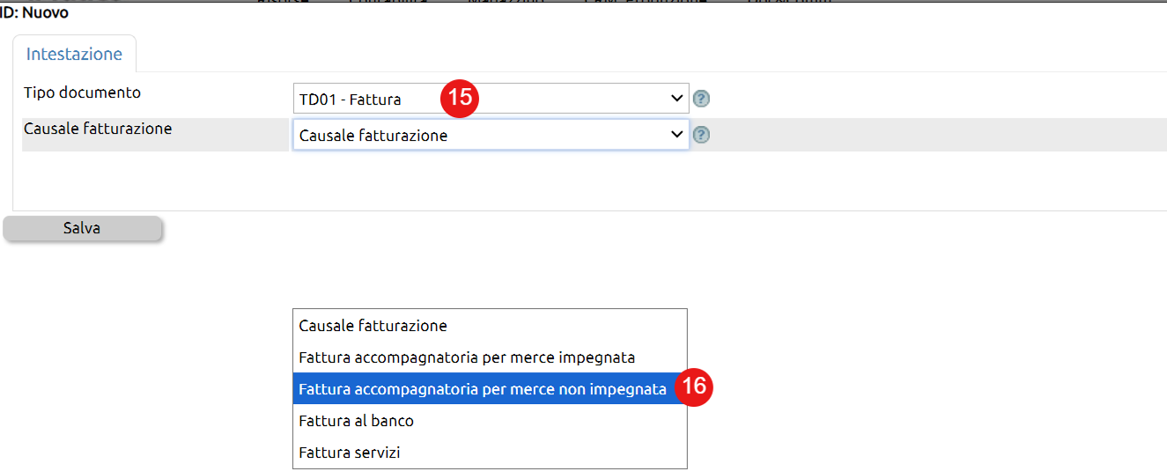The image size is (1167, 471).
Task: Click the red marker numbered 16
Action: click(x=691, y=386)
